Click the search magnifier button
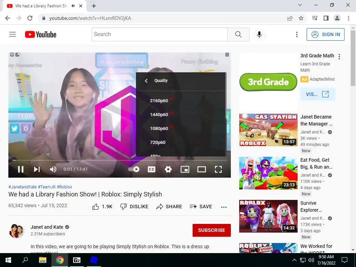The image size is (356, 267). tap(238, 34)
